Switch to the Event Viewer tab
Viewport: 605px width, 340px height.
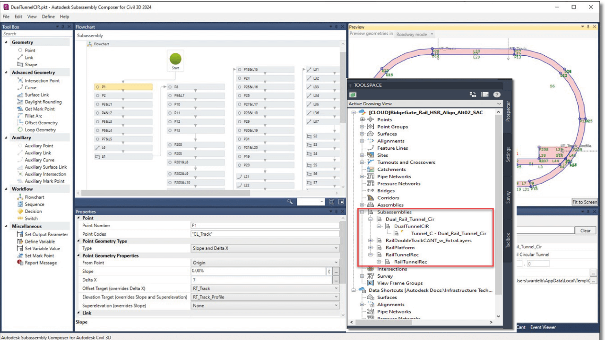point(543,327)
